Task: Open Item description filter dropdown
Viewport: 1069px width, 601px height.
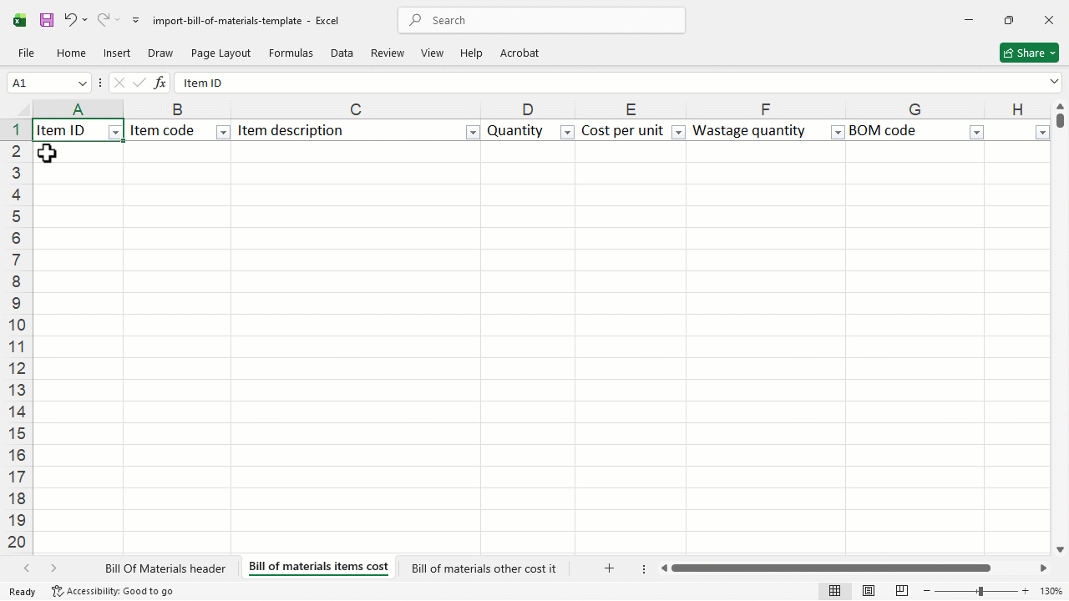Action: [473, 133]
